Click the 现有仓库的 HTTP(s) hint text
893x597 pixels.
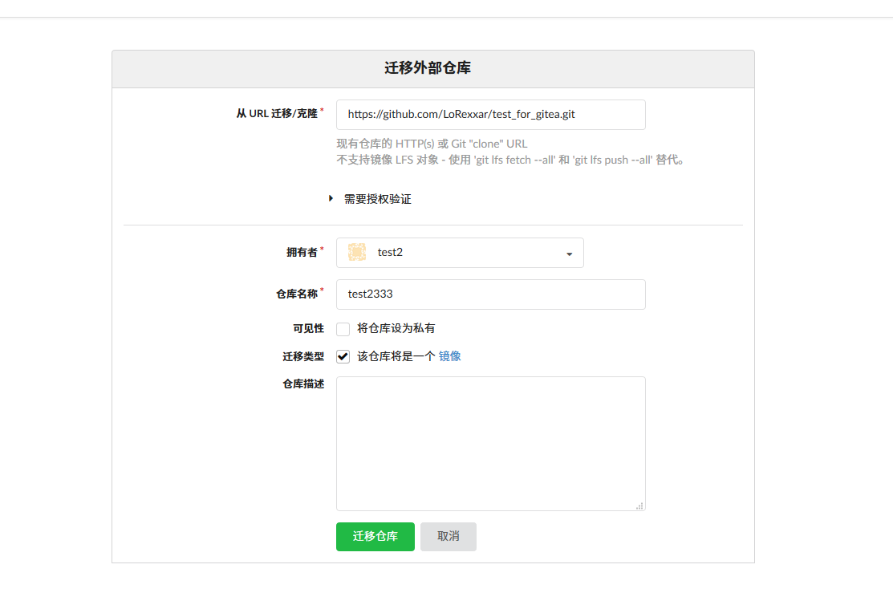[x=432, y=144]
